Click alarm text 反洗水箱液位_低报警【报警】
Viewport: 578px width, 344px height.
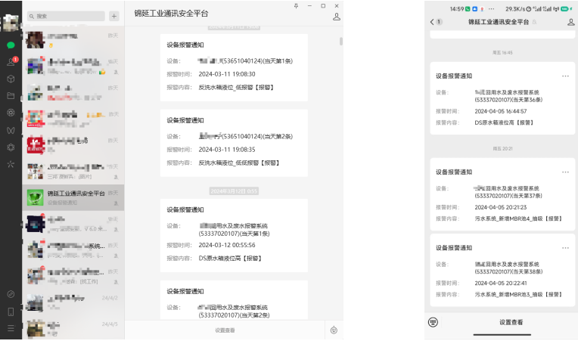coord(236,87)
